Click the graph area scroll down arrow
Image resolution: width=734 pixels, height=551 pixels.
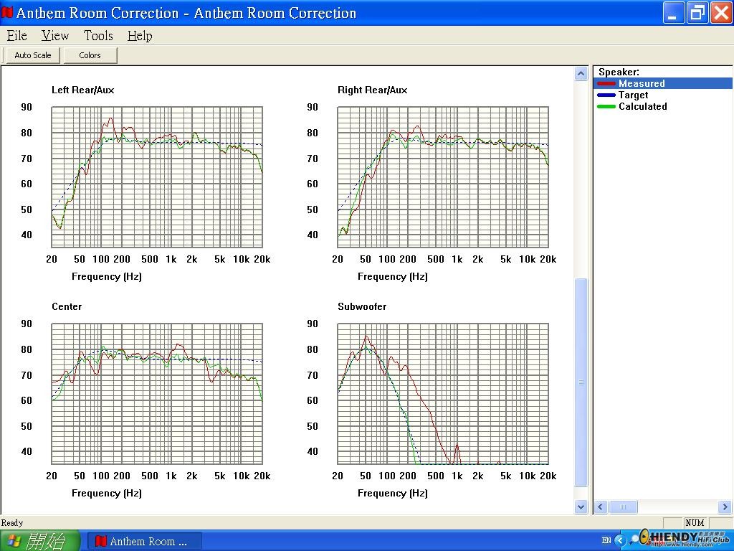[581, 507]
